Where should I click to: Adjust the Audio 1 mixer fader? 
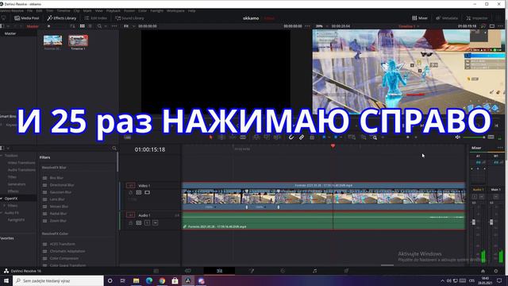pos(474,222)
